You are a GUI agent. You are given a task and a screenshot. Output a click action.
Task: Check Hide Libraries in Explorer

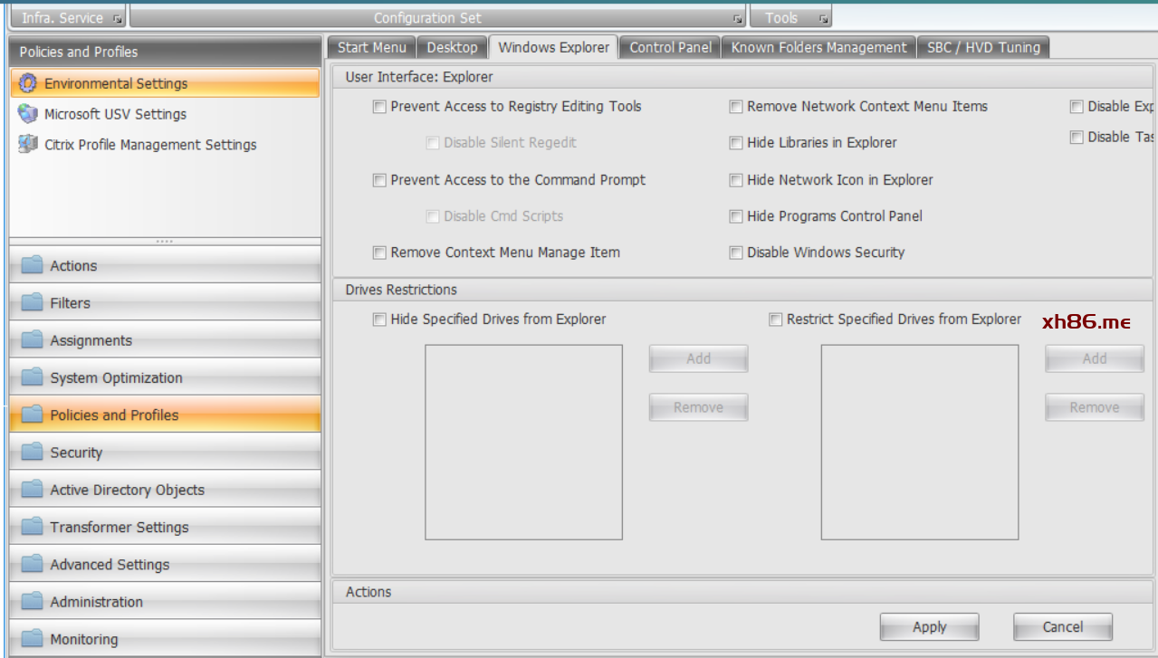pos(736,143)
